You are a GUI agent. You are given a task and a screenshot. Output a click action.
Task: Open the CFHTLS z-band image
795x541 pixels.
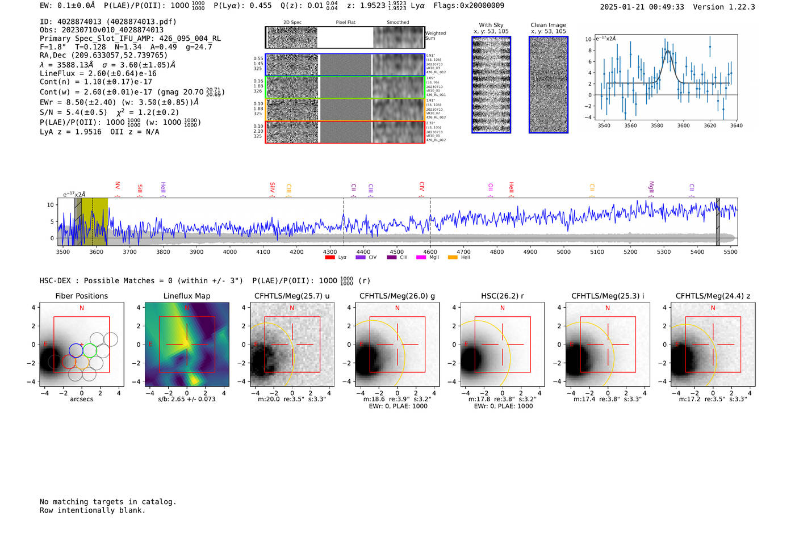(713, 345)
